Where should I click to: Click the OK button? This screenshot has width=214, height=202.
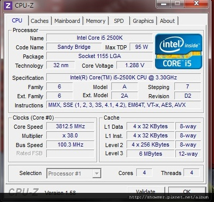[187, 191]
